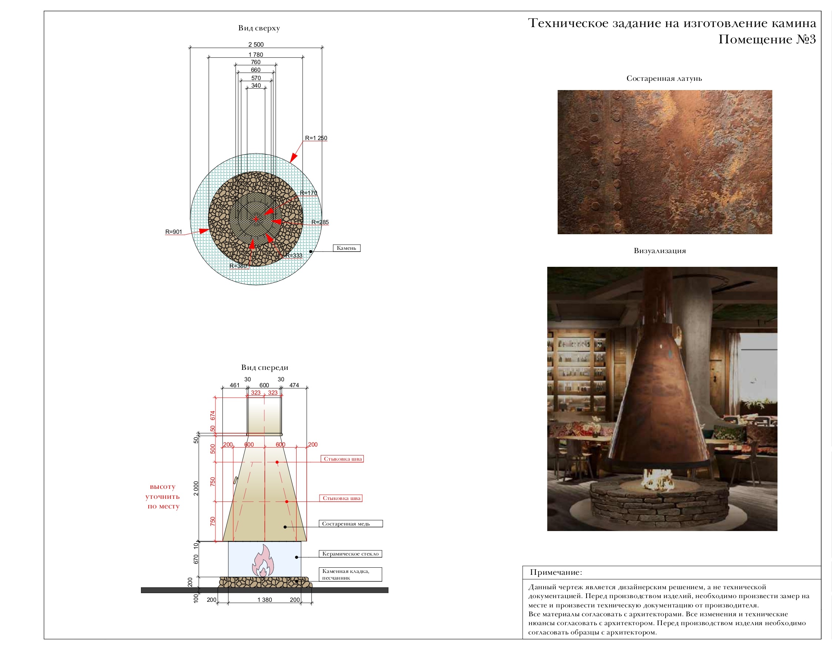This screenshot has height=650, width=832.
Task: Click the red arrow at R=1 250
Action: pos(294,157)
